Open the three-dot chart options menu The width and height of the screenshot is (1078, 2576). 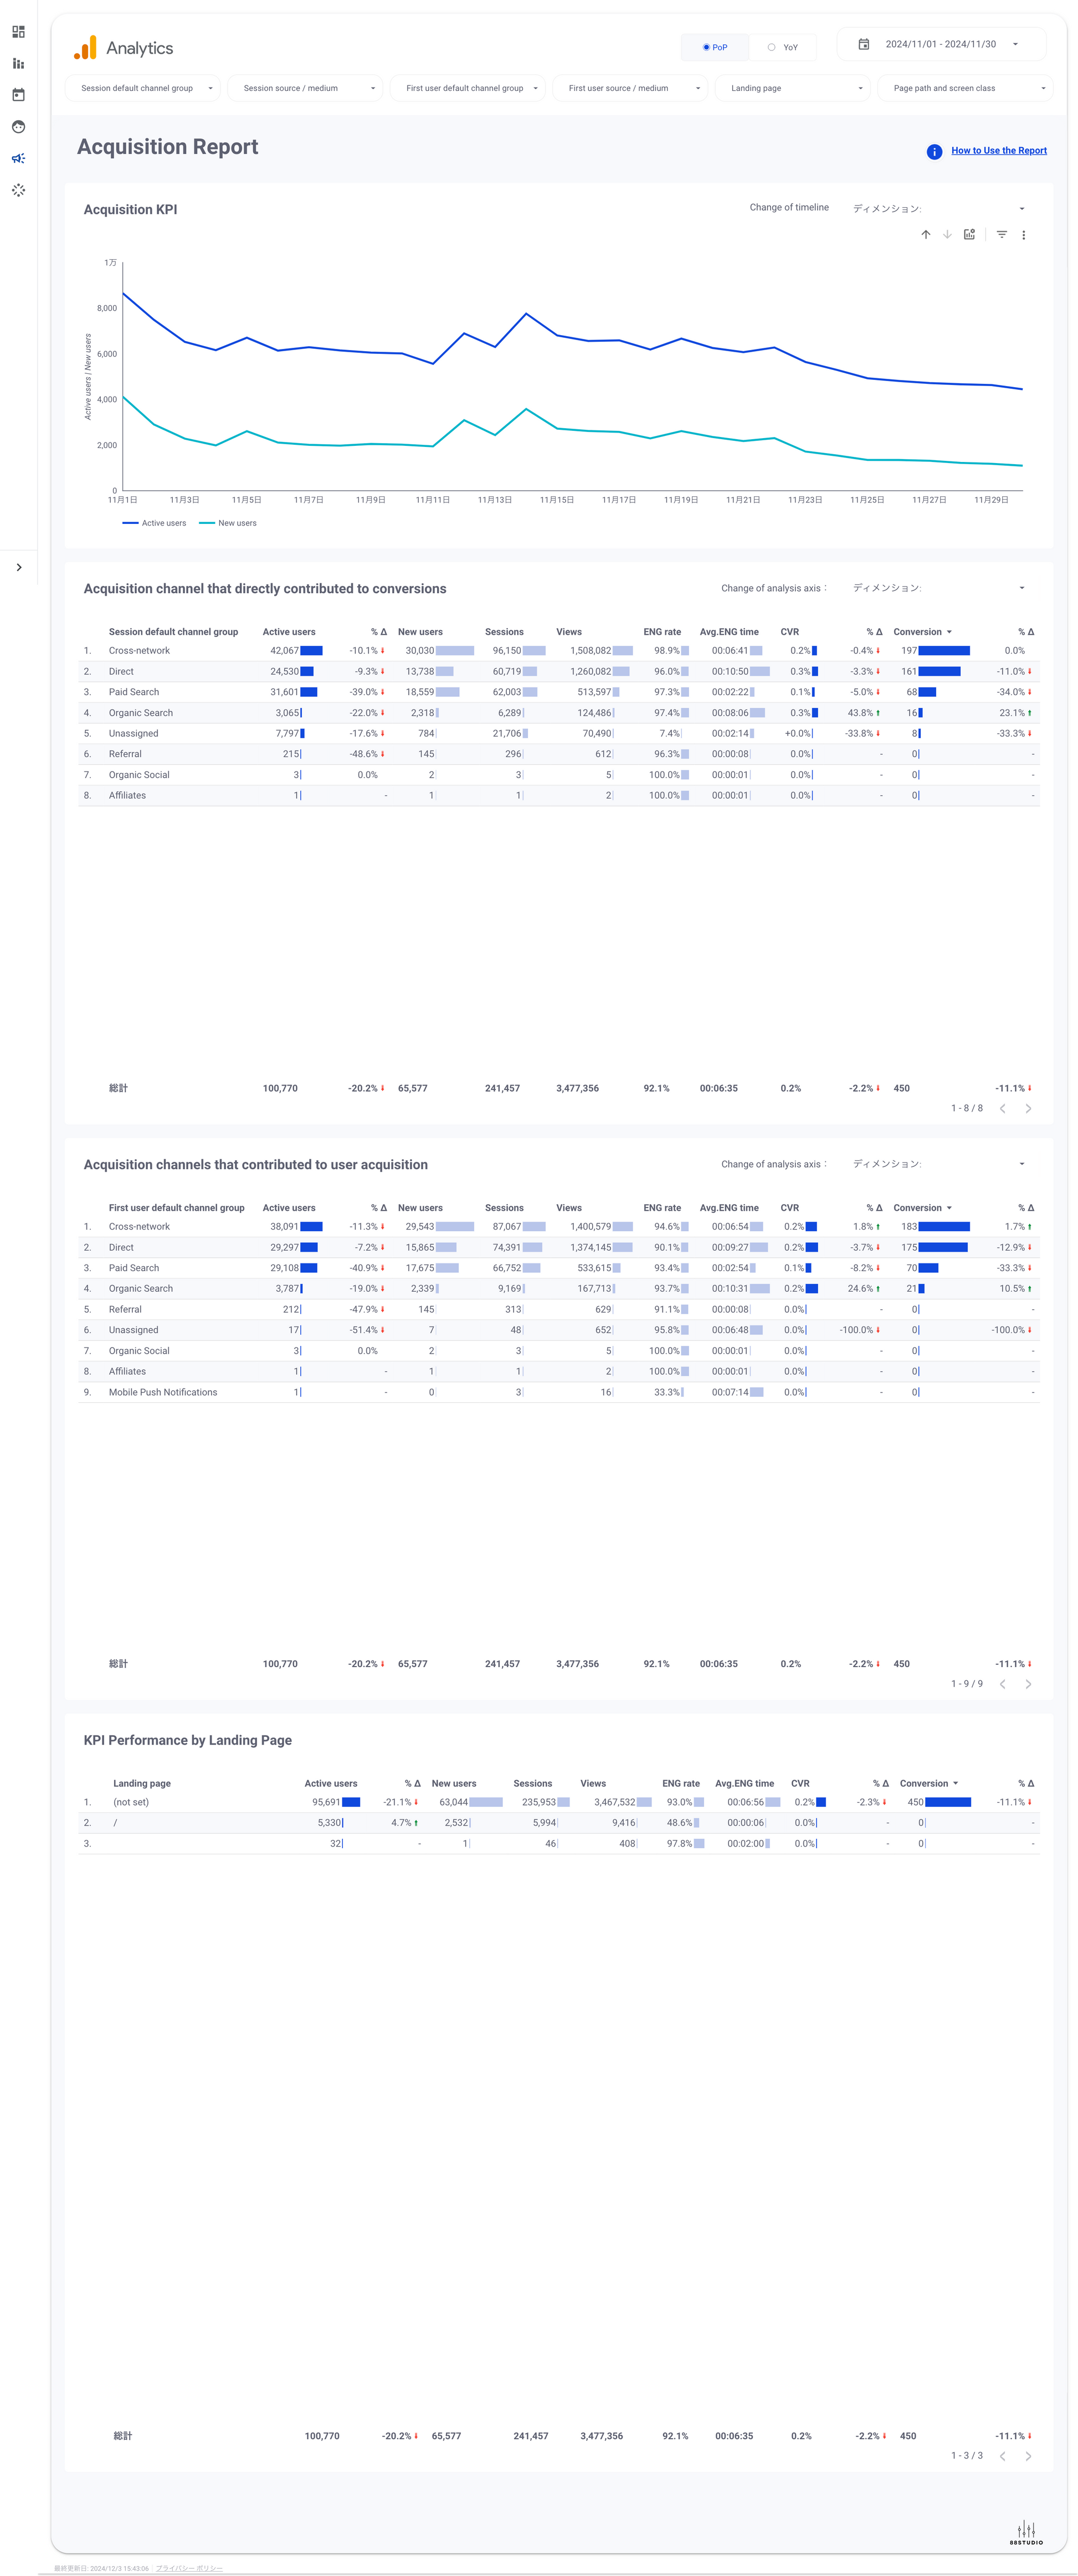1023,235
